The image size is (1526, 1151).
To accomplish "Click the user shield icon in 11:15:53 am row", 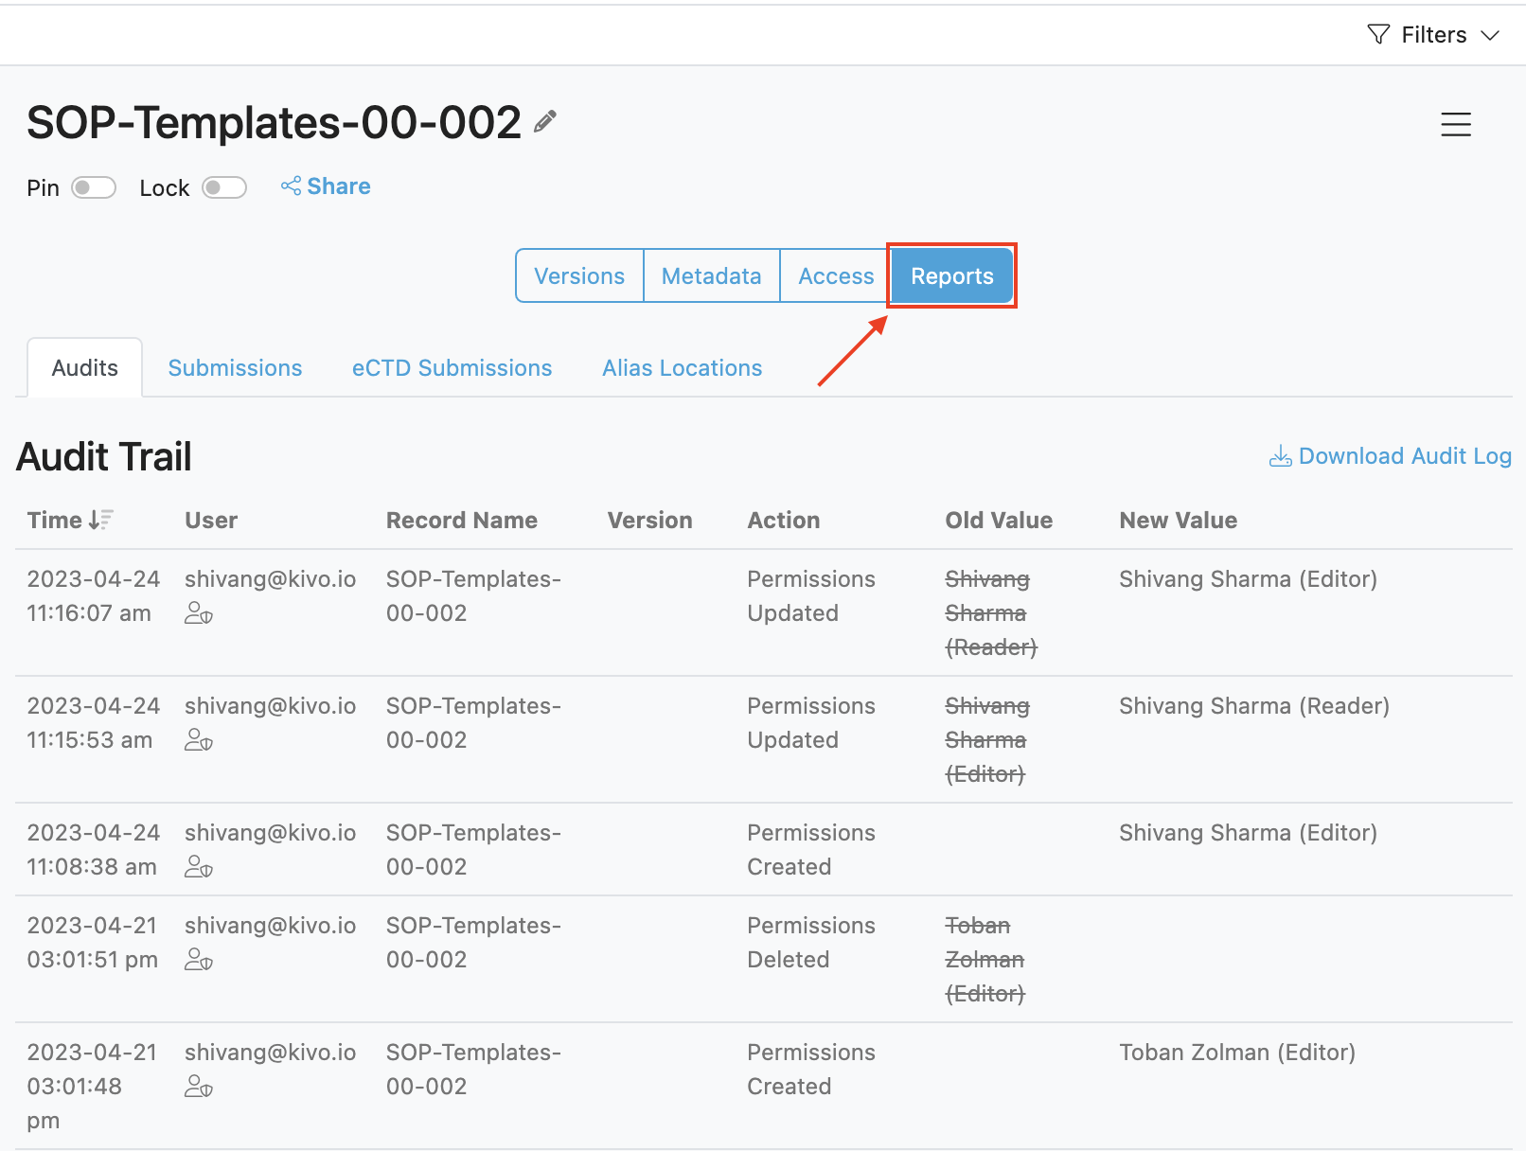I will pyautogui.click(x=199, y=740).
